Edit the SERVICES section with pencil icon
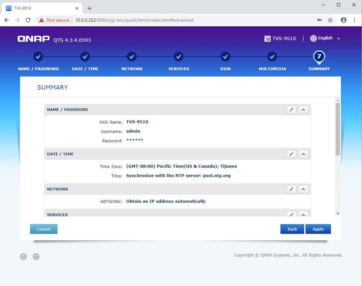 click(x=291, y=214)
